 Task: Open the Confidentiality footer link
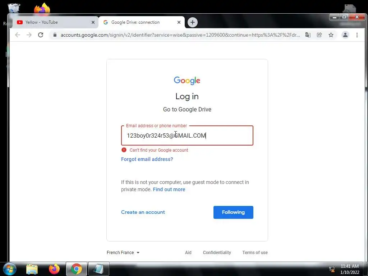pos(217,253)
